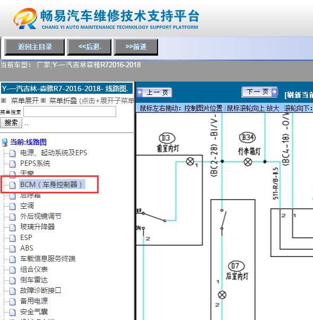Open next page with 下一页 button
The height and width of the screenshot is (320, 313).
pos(259,92)
